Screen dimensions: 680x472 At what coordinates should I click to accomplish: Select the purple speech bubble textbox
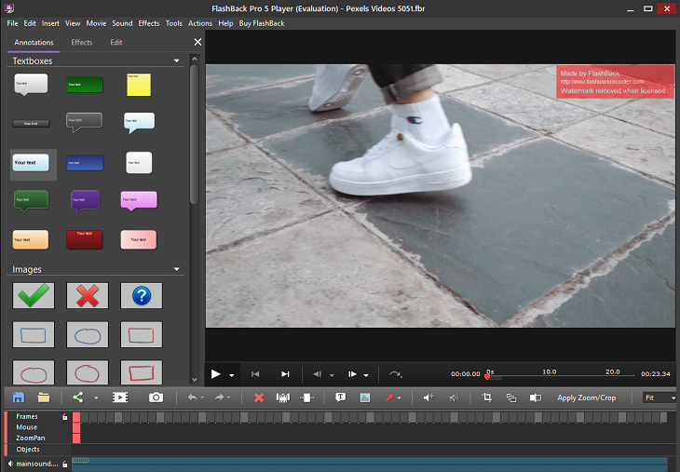85,201
